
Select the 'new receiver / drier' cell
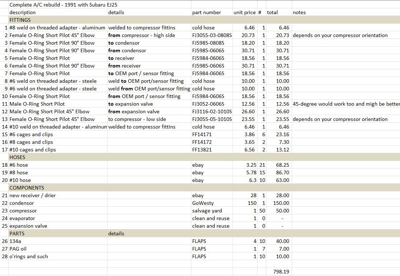coord(32,195)
